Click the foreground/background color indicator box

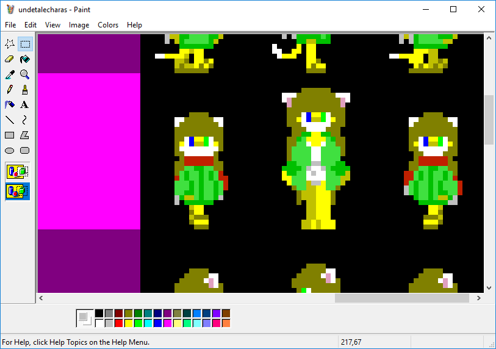85,318
